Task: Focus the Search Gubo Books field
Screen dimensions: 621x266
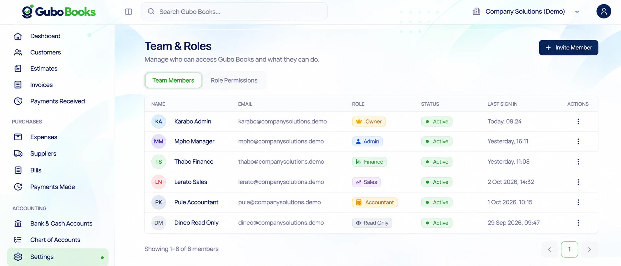Action: coord(234,12)
